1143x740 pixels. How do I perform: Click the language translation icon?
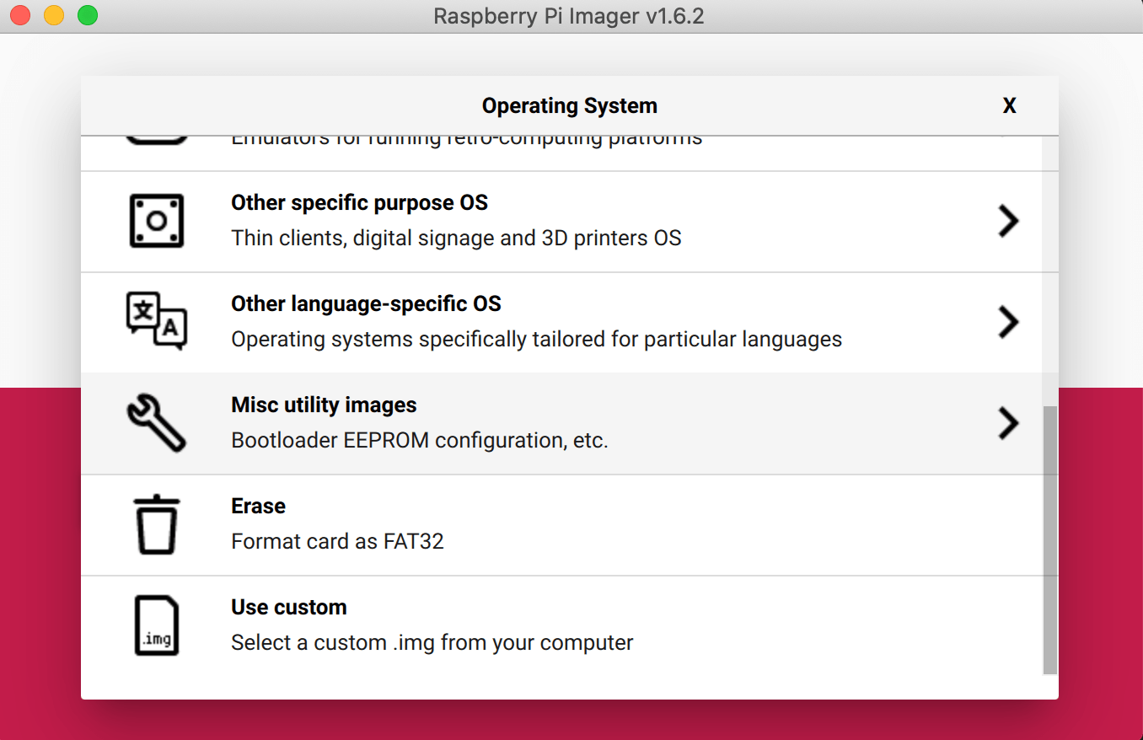(x=157, y=321)
